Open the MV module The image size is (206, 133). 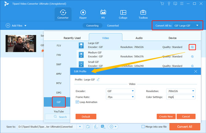[x=103, y=14]
